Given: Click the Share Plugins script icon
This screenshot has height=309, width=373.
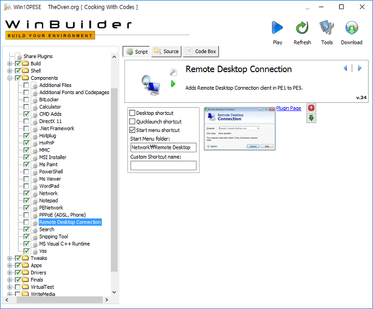Looking at the screenshot, I should (x=19, y=56).
